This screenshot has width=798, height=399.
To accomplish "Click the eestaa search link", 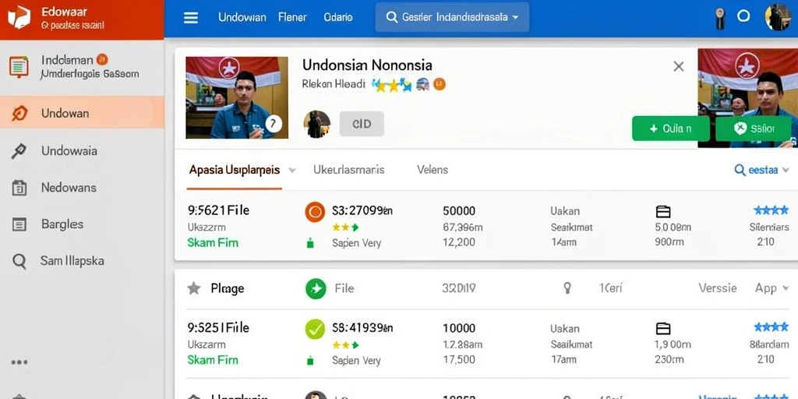I will pos(756,169).
